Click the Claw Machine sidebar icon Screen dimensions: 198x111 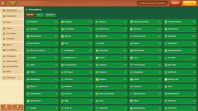coord(4,66)
